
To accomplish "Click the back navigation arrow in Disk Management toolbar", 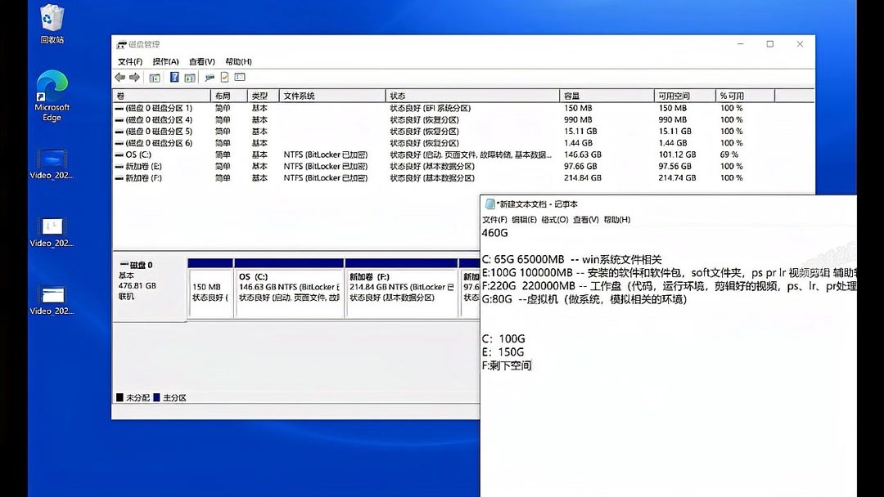I will click(119, 77).
